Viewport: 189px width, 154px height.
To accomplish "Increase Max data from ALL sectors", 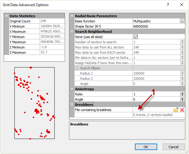I will [182, 46].
